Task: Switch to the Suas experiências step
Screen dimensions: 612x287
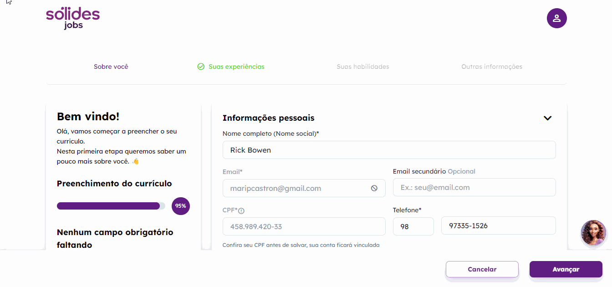Action: (236, 67)
